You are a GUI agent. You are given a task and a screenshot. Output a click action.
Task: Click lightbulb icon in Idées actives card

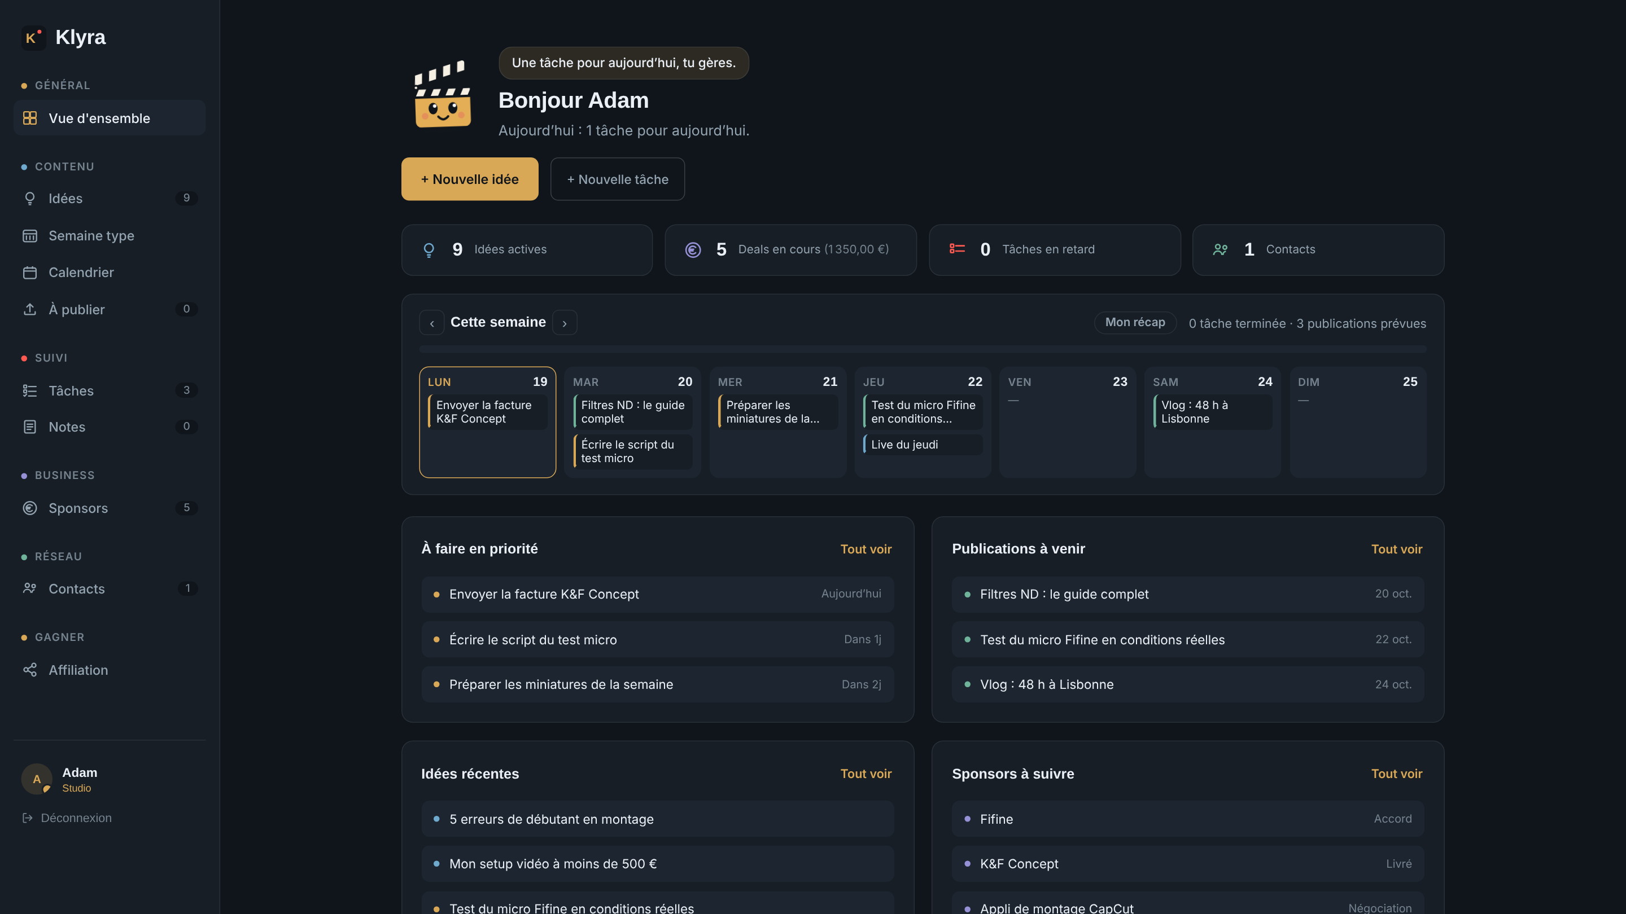(429, 250)
